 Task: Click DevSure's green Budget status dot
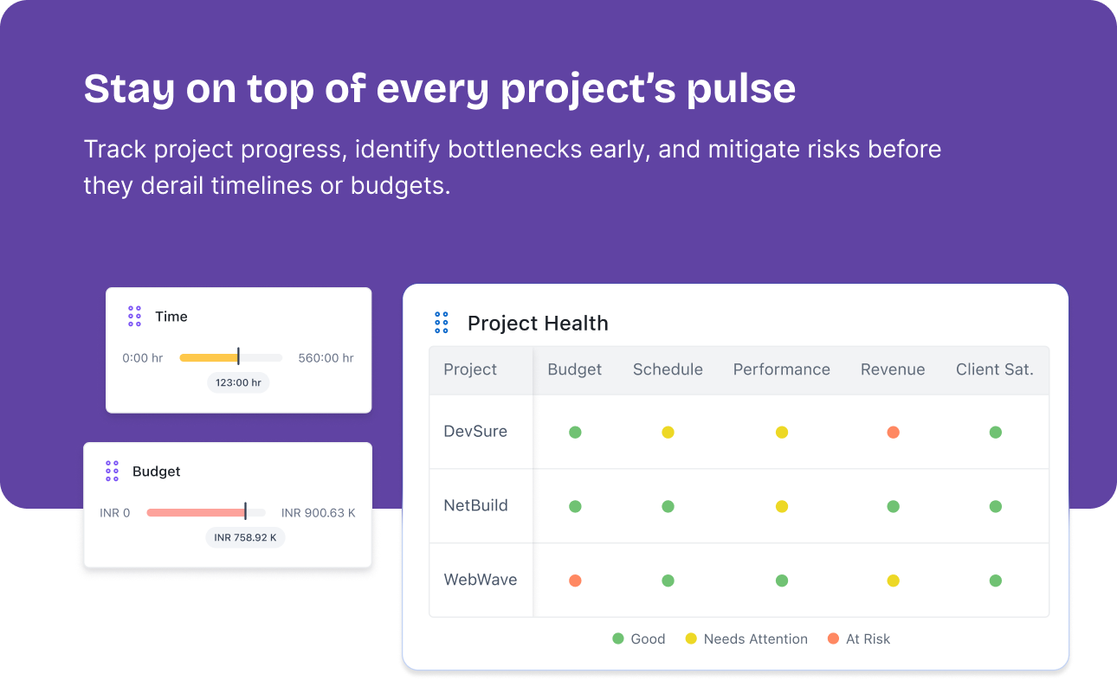(x=575, y=432)
